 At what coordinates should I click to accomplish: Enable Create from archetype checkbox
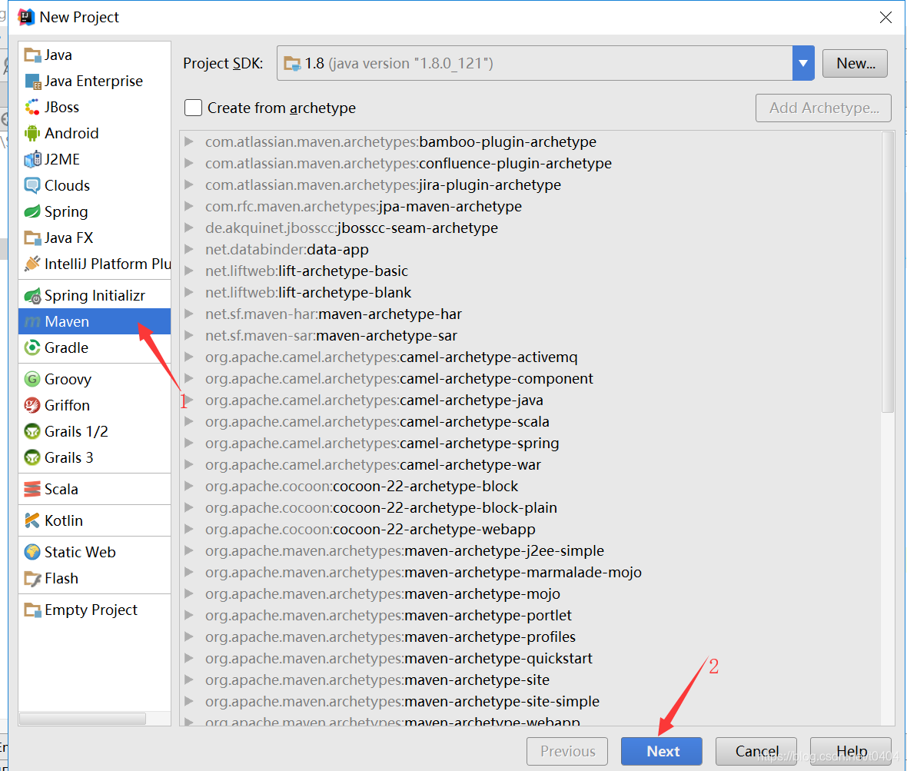[193, 108]
